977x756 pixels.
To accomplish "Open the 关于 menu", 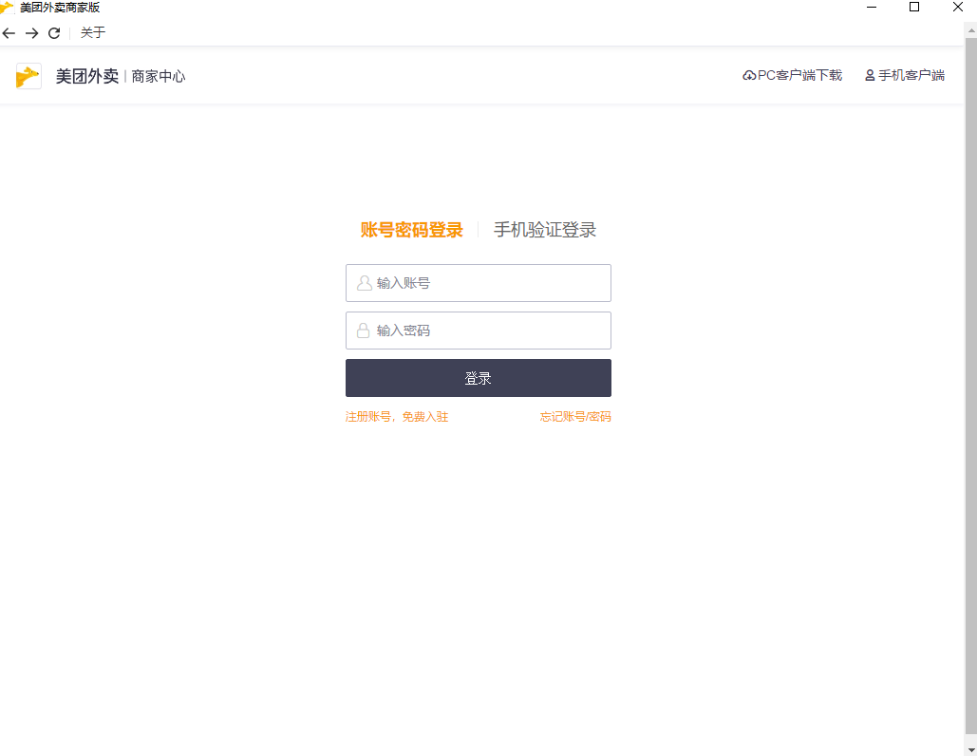I will tap(93, 32).
